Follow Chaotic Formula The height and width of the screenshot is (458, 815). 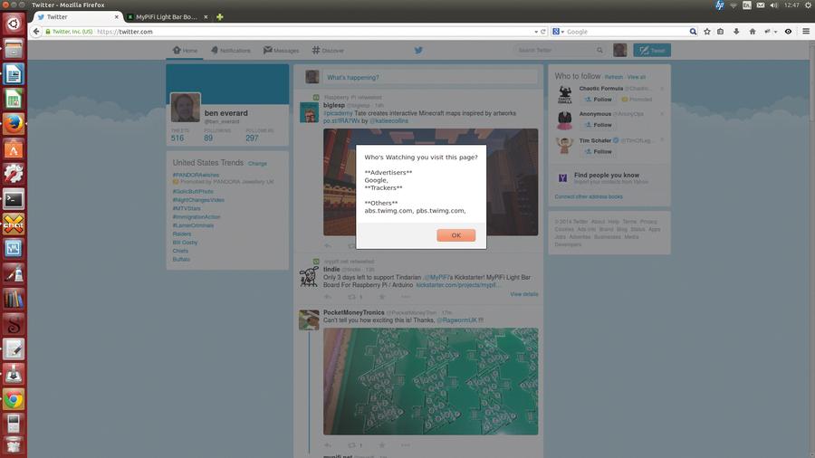[598, 100]
